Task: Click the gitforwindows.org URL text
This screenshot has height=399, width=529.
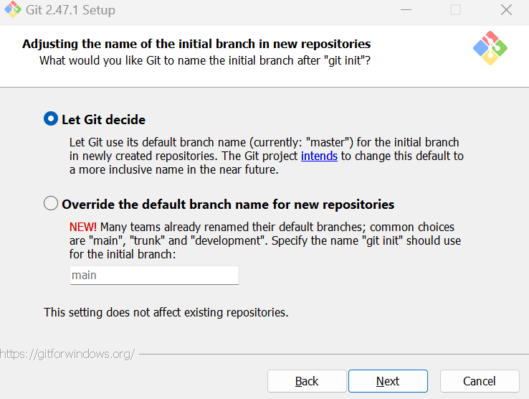Action: click(67, 354)
